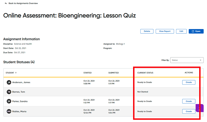Click SP avatar for Parker, Sandra
Screen dimensions: 207x122
[9, 101]
